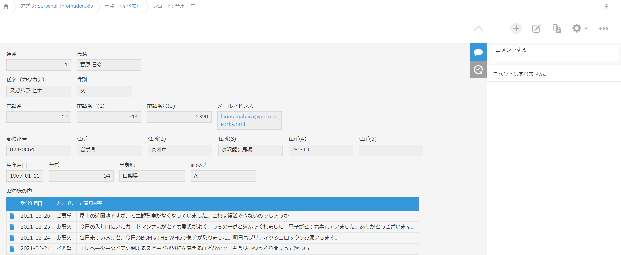Click the 血液型 value A
Screen dimensions: 621x255
click(223, 176)
